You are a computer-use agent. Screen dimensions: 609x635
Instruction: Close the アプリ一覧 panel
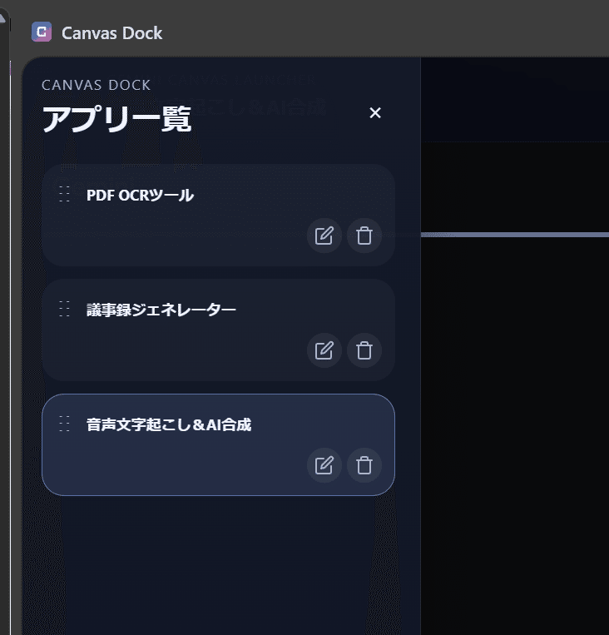coord(375,112)
